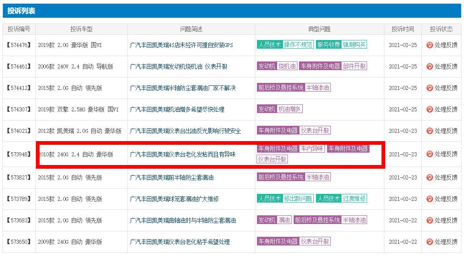
Task: Open complaint 球笼套漏油扩大维修
Action: click(174, 199)
